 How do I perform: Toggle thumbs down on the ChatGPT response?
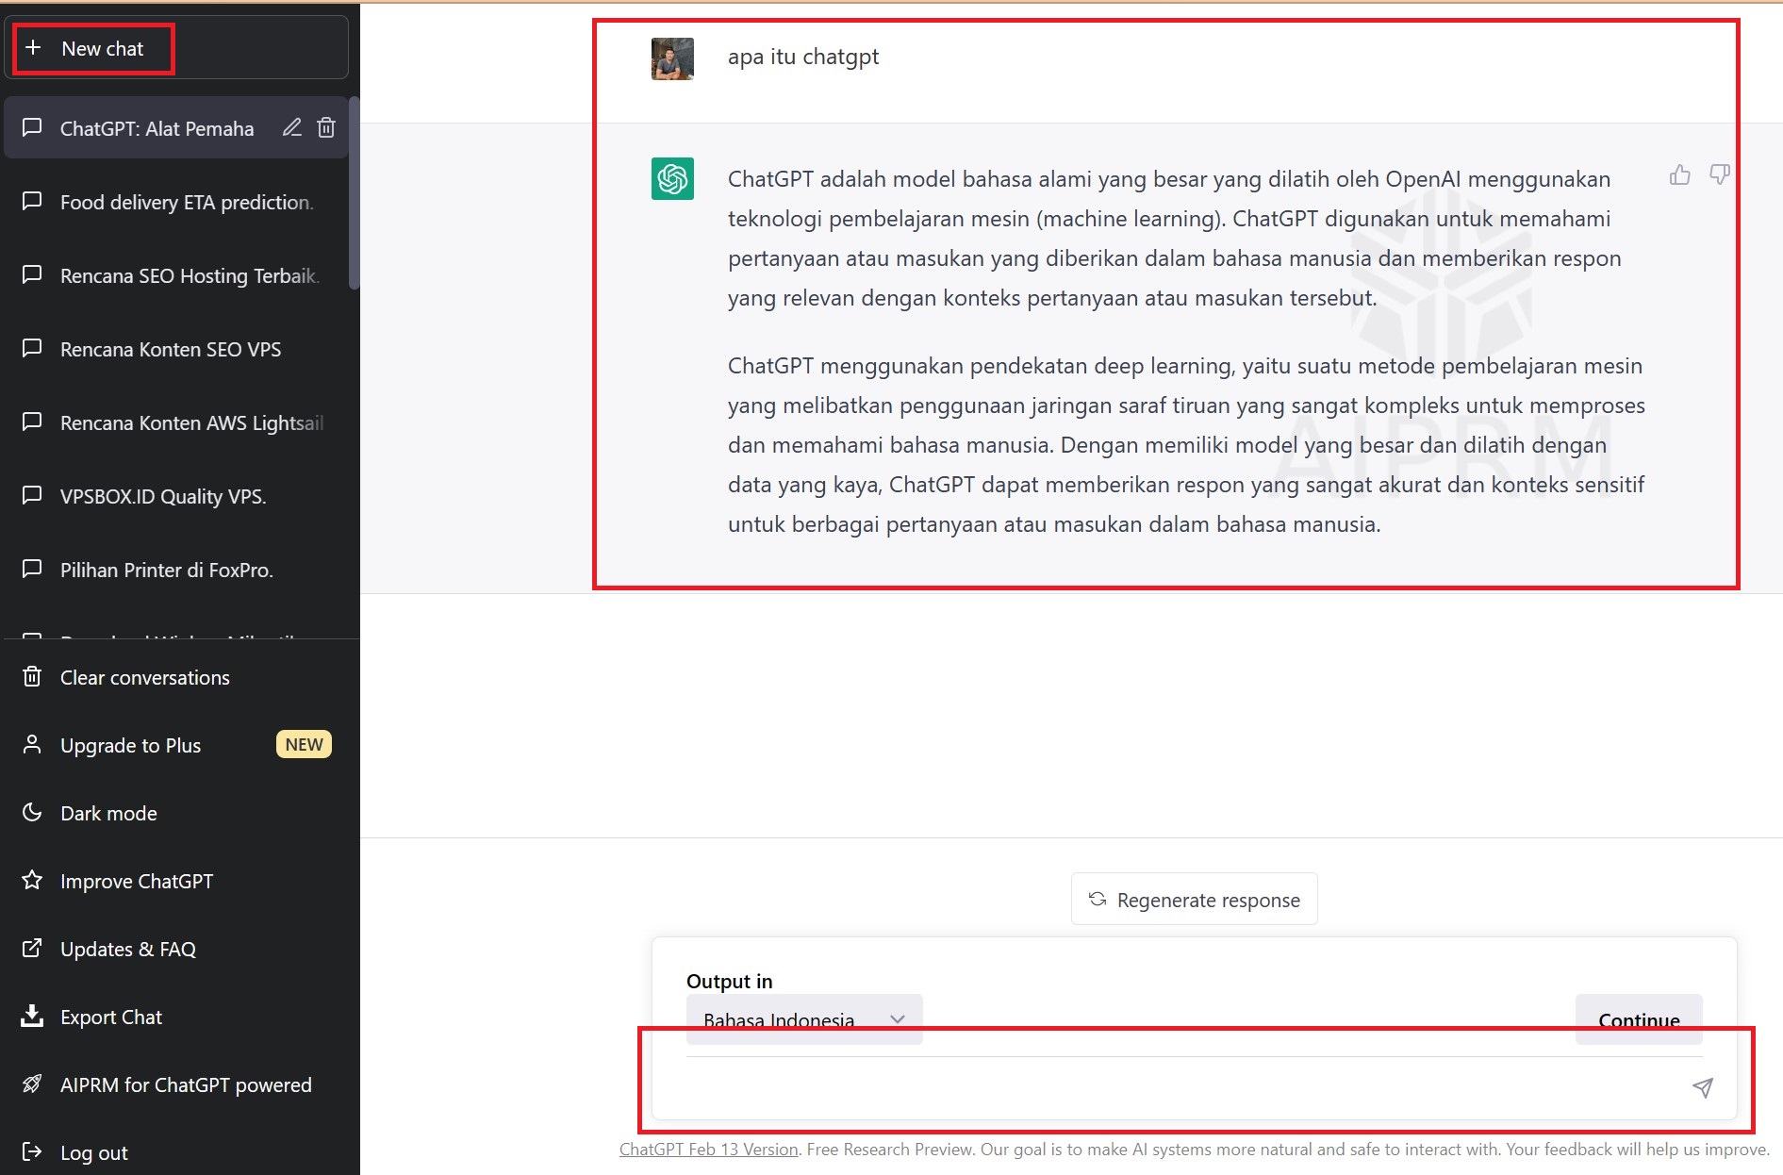pyautogui.click(x=1720, y=174)
